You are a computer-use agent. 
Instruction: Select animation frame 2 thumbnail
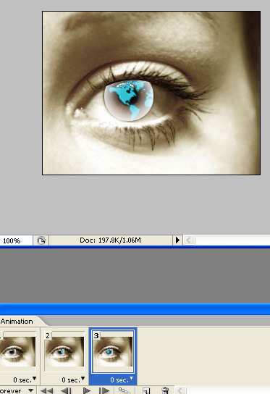(64, 351)
